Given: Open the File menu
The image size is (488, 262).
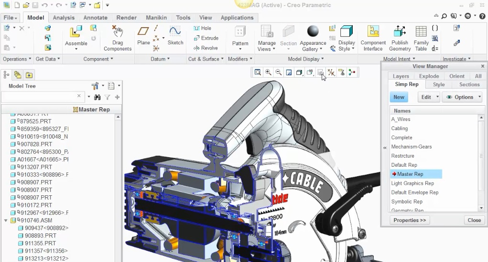Looking at the screenshot, I should click(x=10, y=18).
